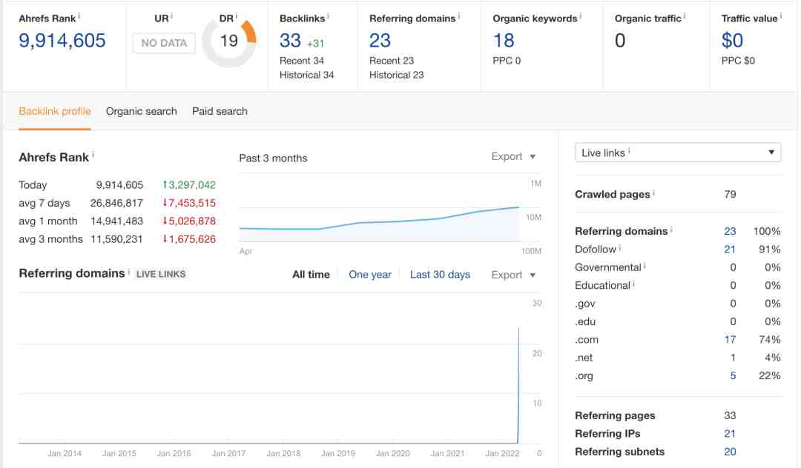
Task: Click "PPC 0" under Organic keywords
Action: point(507,61)
